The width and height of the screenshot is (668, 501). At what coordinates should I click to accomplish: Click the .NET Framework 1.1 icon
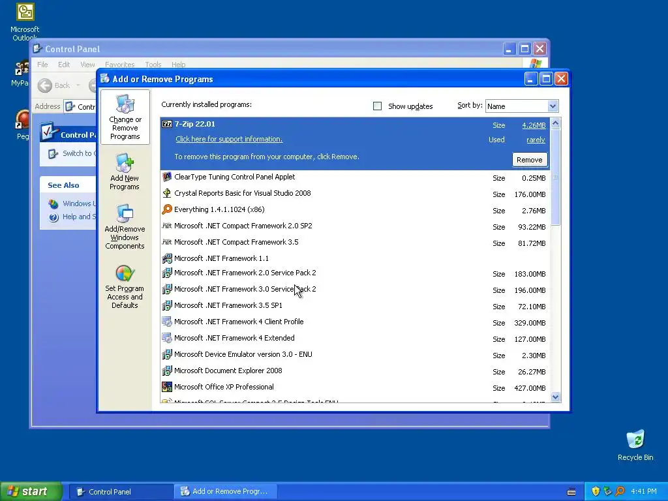pyautogui.click(x=167, y=258)
